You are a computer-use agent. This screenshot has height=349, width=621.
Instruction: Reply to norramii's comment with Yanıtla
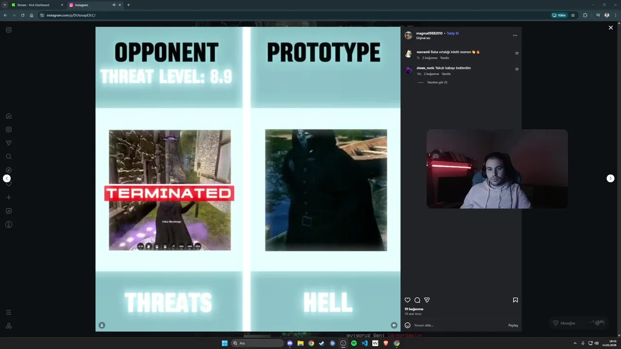point(444,58)
